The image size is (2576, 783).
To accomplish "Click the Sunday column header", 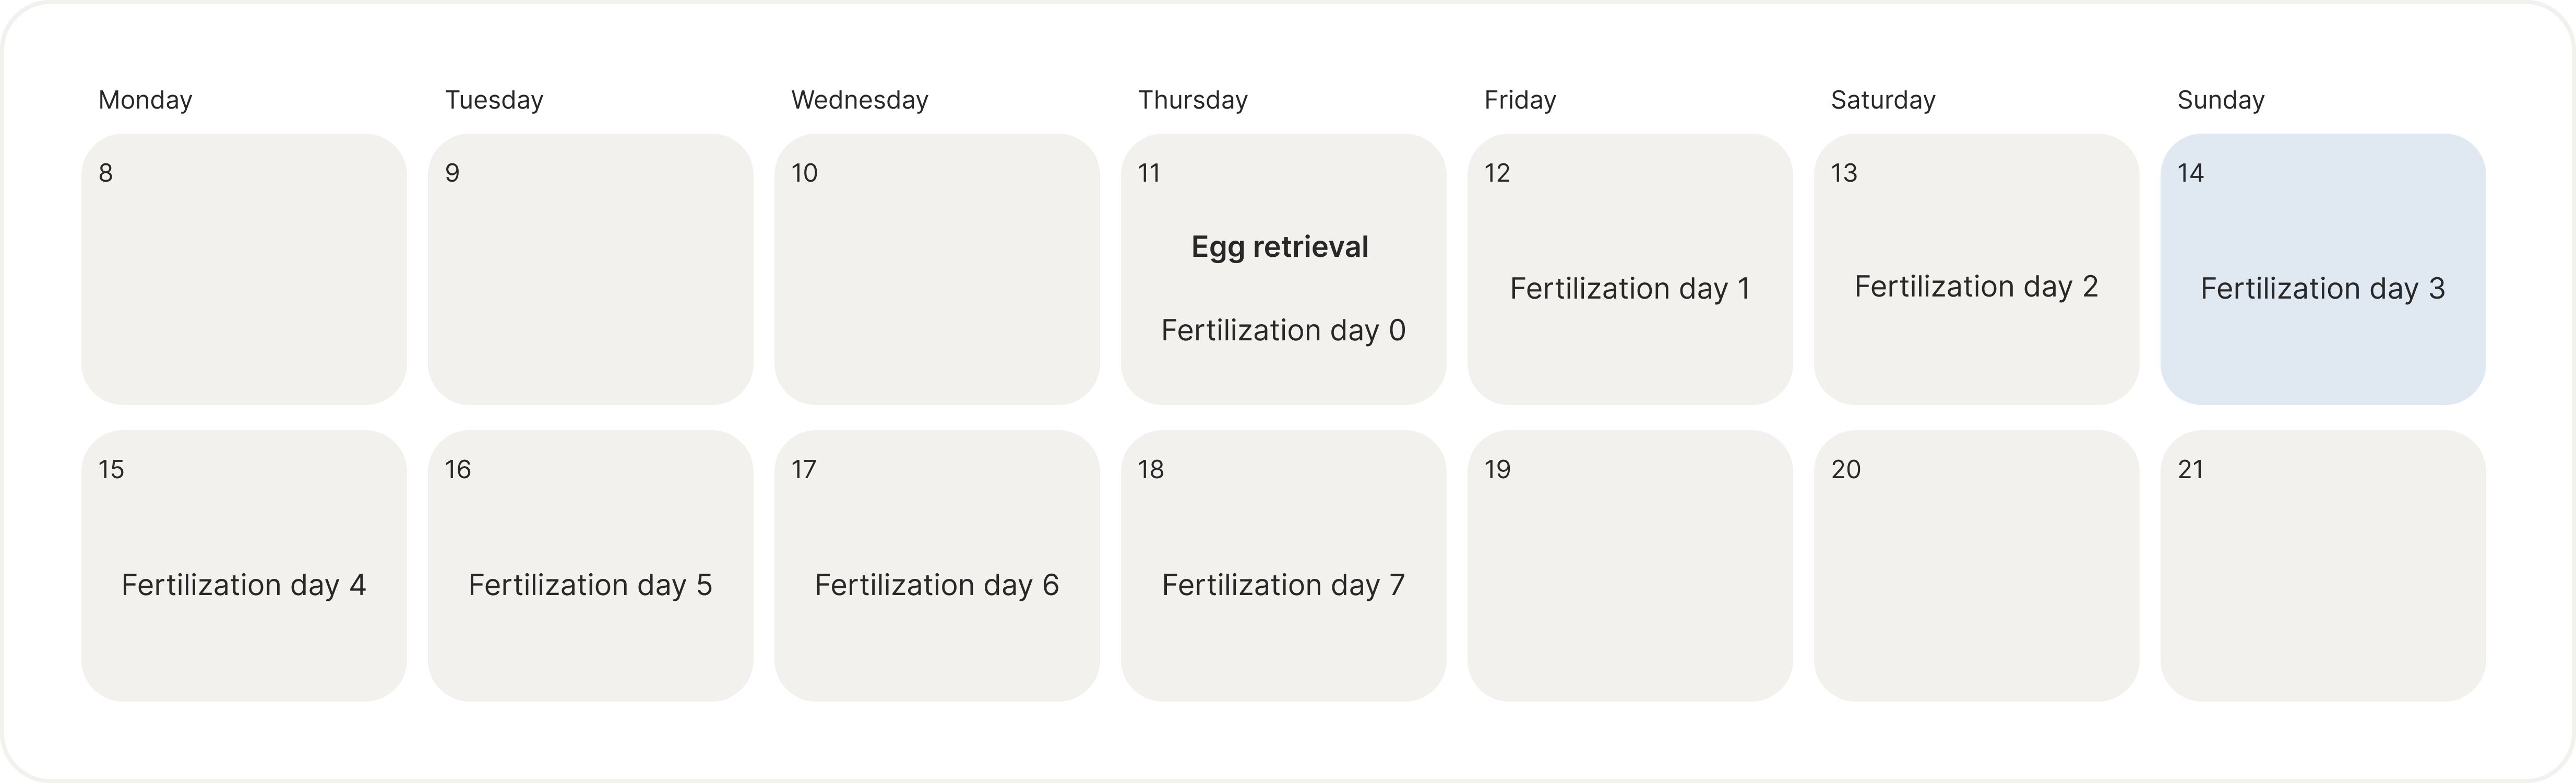I will tap(2221, 100).
